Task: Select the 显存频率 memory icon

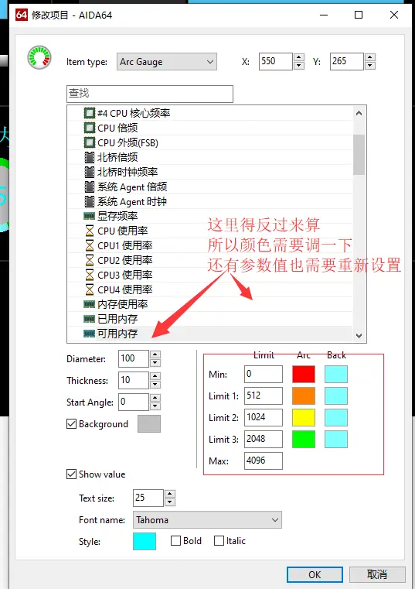Action: pos(90,216)
